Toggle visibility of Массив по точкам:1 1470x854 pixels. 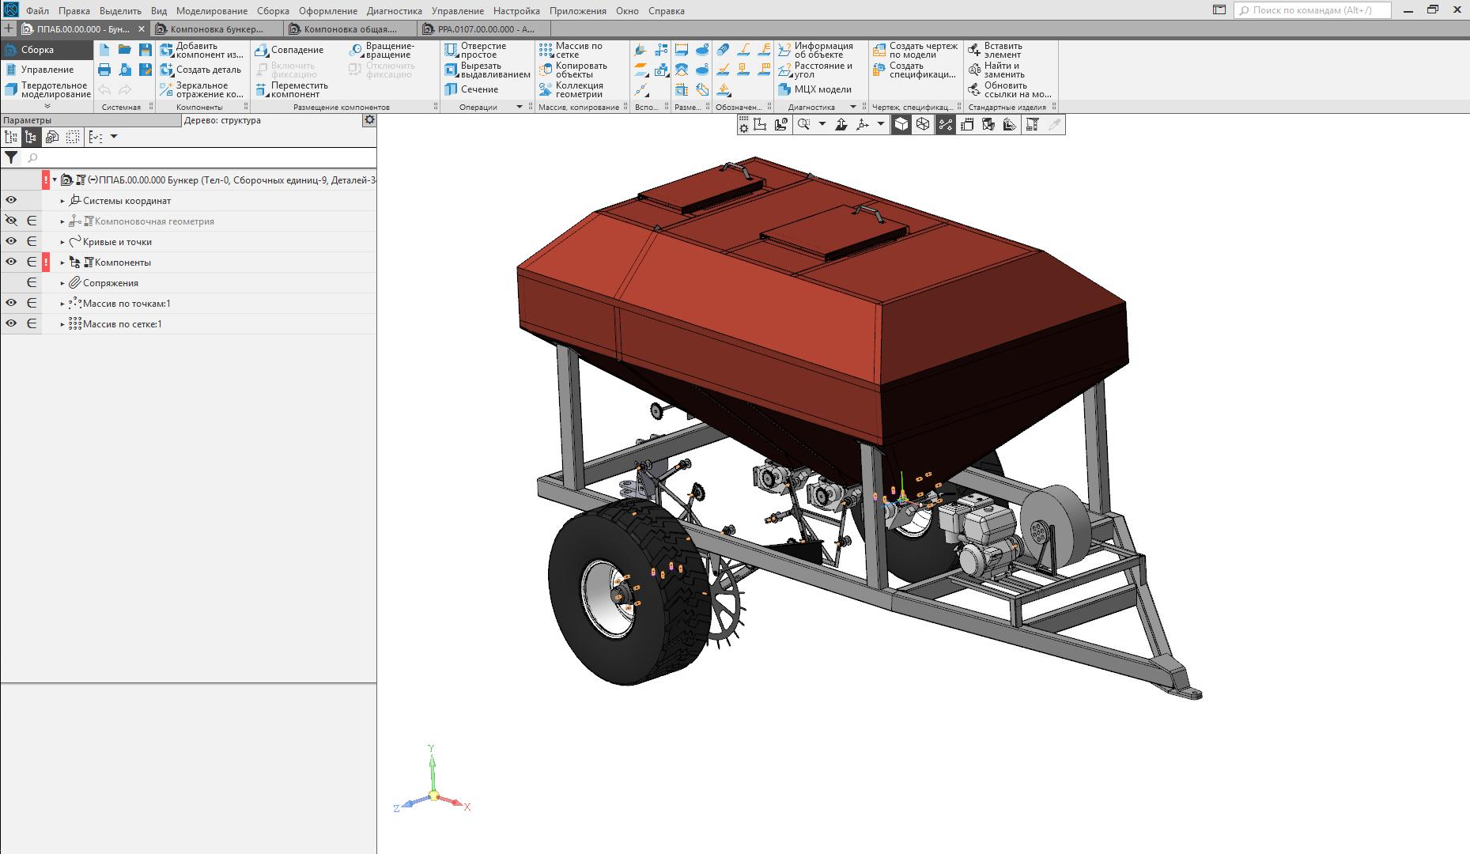(11, 304)
